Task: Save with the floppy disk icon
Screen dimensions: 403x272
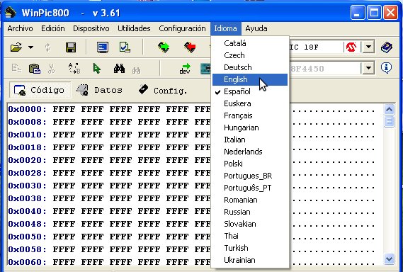Action: tap(71, 47)
